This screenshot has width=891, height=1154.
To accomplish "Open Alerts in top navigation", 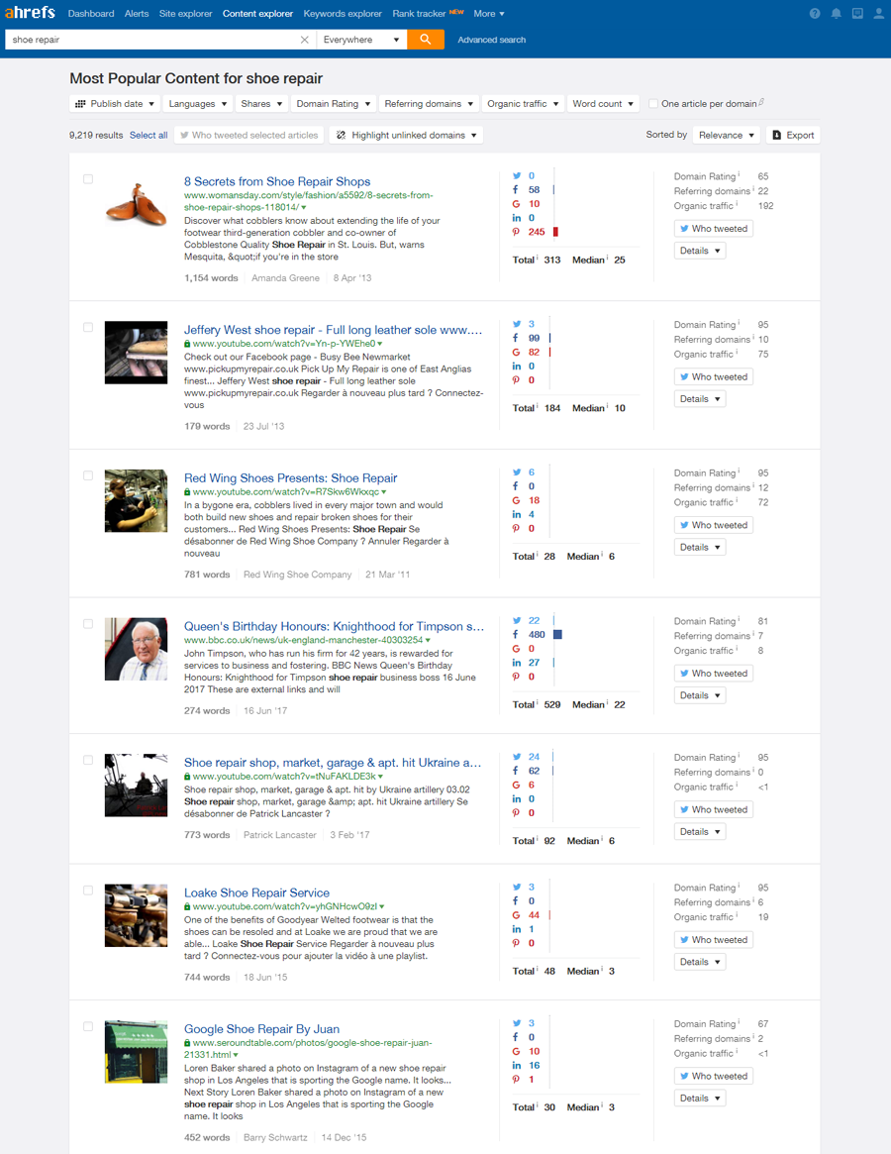I will [x=136, y=13].
